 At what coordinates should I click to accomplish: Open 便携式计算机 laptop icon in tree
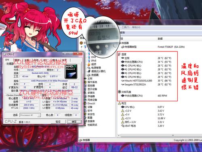click(89, 71)
